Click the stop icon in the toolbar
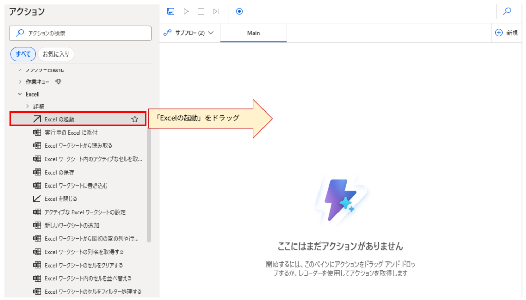Screen dimensions: 526x300 [201, 11]
